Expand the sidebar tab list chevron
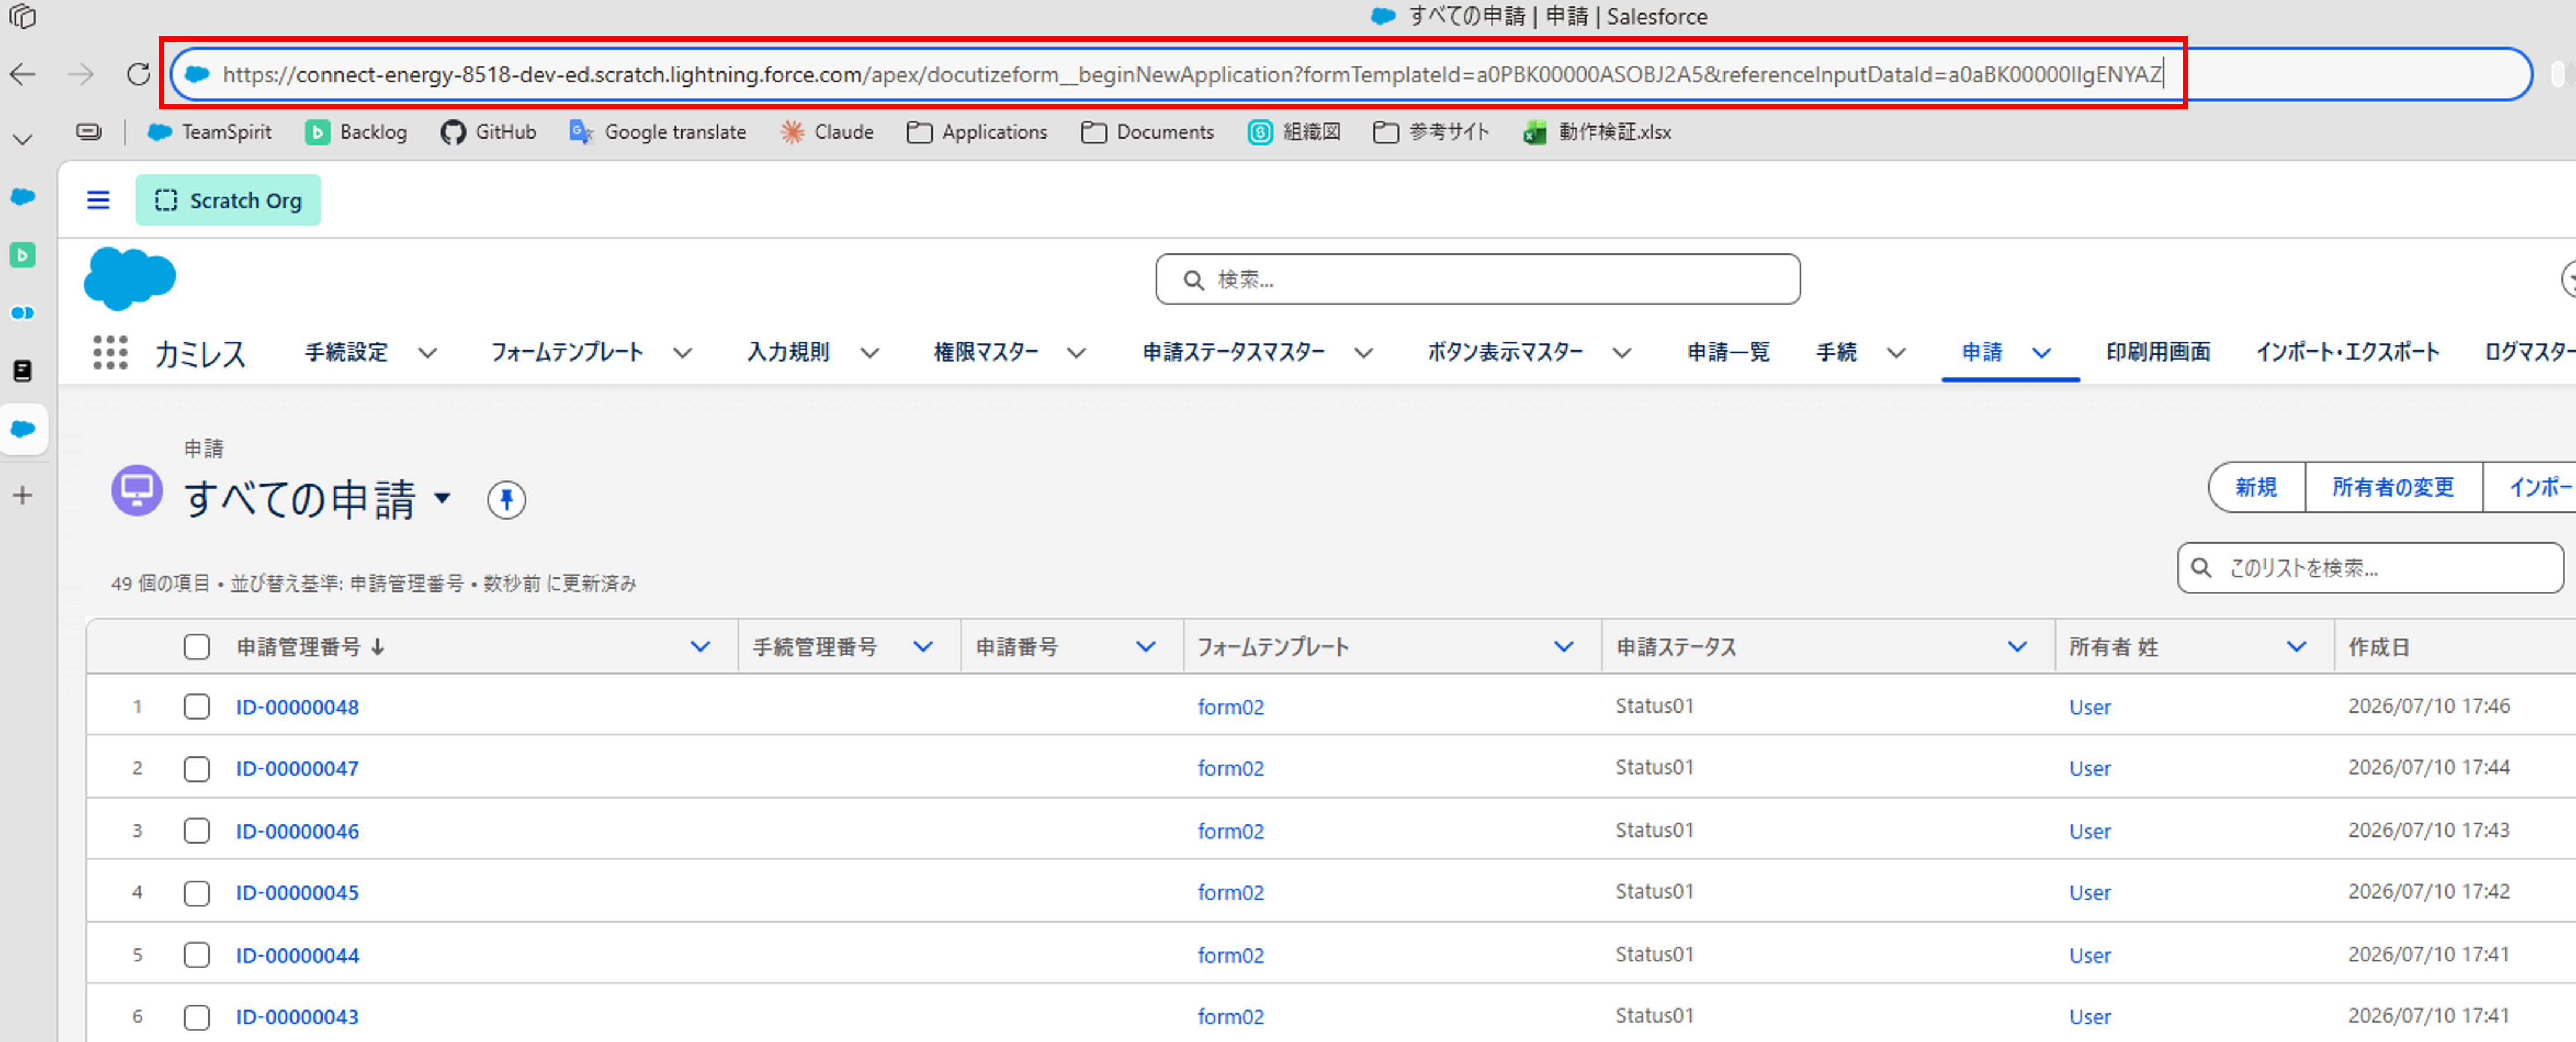Viewport: 2576px width, 1042px height. (22, 140)
